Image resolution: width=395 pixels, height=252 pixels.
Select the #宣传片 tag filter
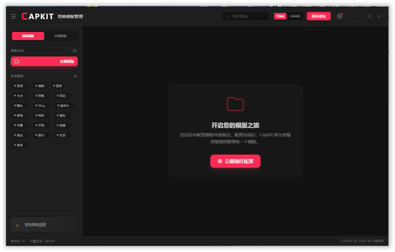point(65,106)
